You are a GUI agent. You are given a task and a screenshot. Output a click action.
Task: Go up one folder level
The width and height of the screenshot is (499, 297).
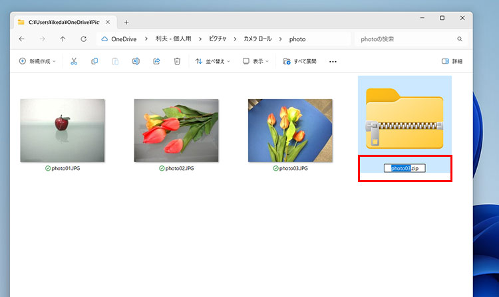63,39
